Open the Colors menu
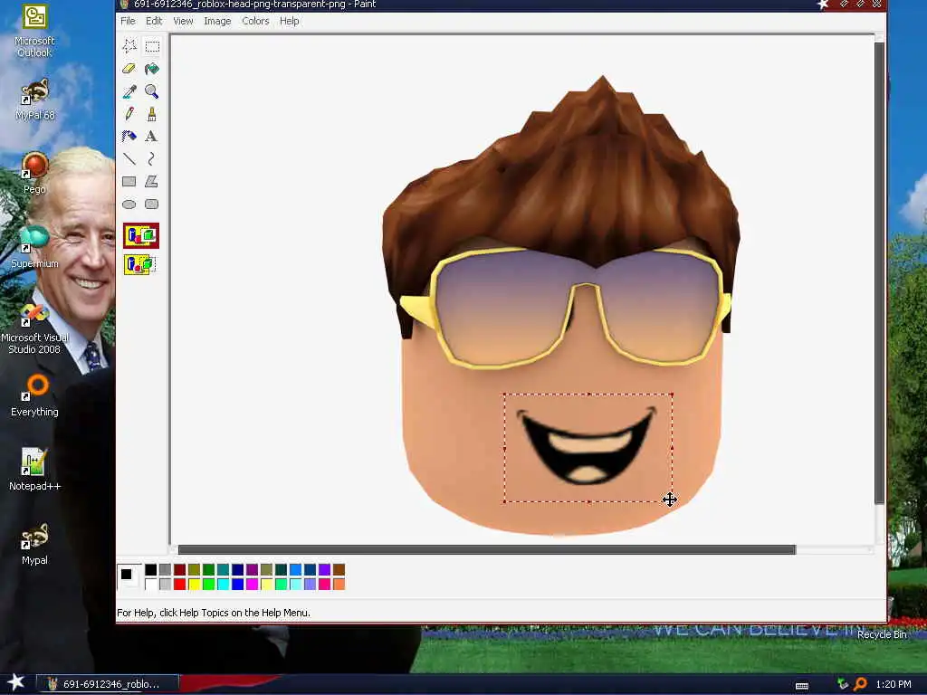 [x=255, y=21]
